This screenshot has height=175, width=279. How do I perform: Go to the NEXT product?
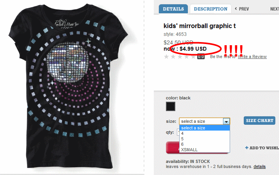[x=274, y=9]
